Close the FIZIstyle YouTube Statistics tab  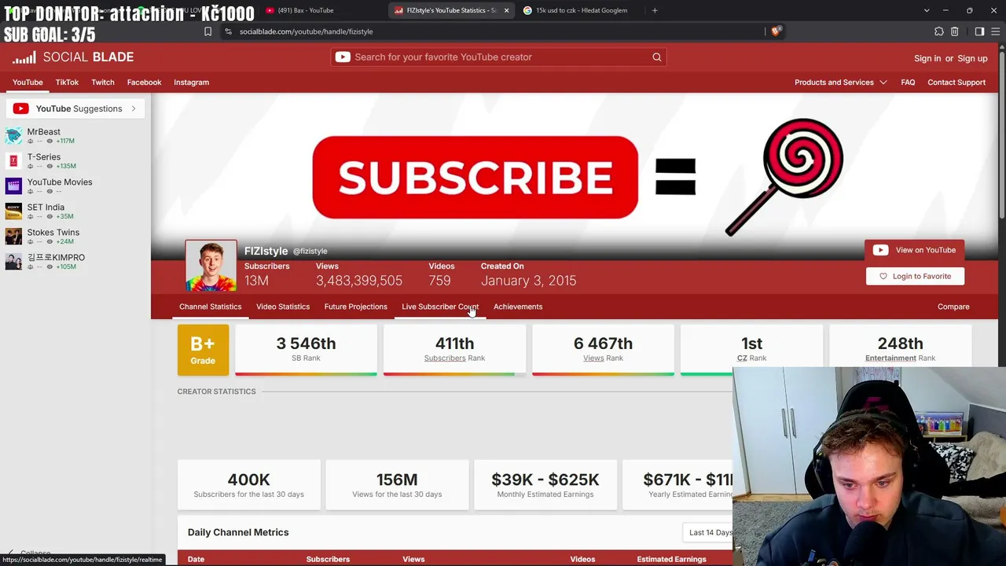(506, 10)
